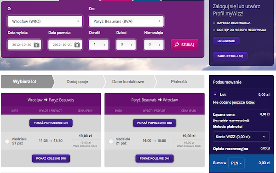Image resolution: width=276 pixels, height=173 pixels.
Task: Collapse the Lot section minus icon
Action: (215, 95)
